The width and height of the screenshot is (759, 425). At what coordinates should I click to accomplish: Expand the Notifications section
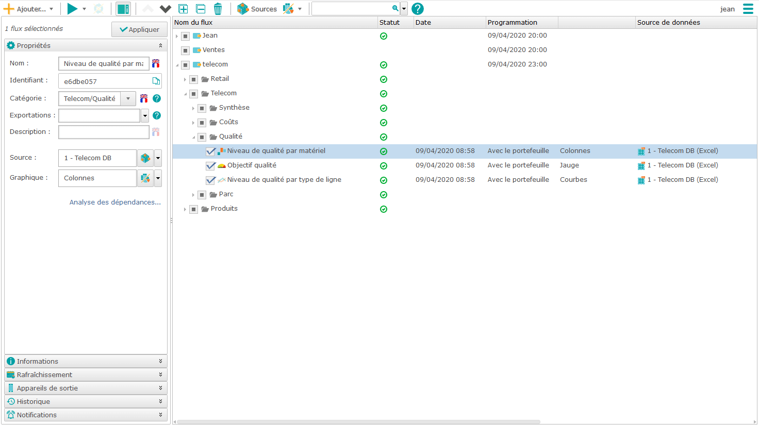pyautogui.click(x=86, y=415)
